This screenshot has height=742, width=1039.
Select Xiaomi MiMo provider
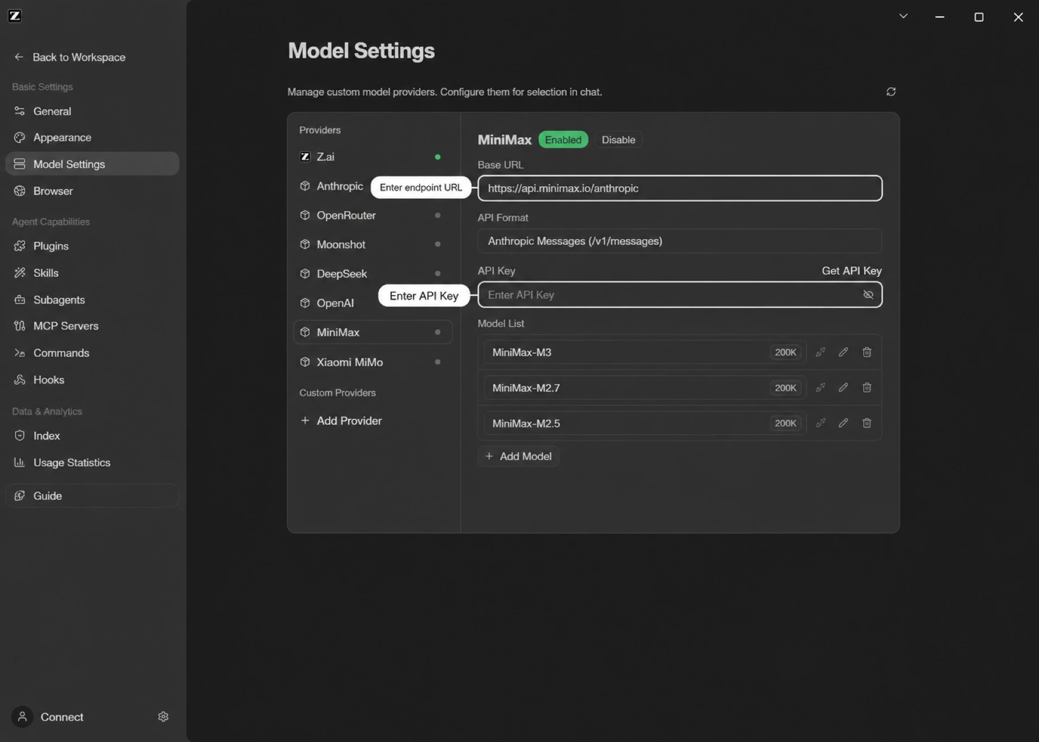(x=372, y=362)
